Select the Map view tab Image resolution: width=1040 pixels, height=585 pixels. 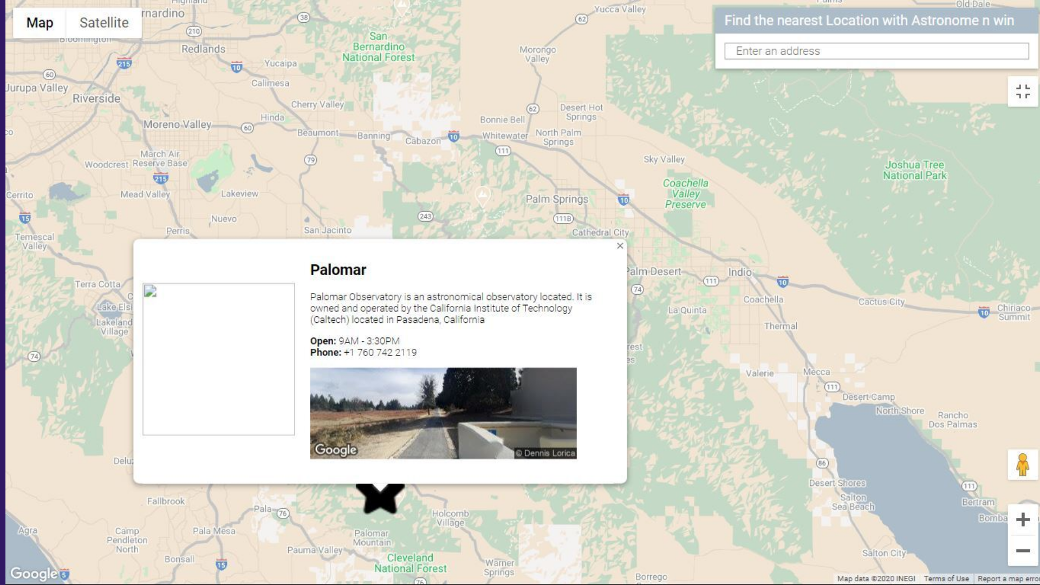pos(40,23)
